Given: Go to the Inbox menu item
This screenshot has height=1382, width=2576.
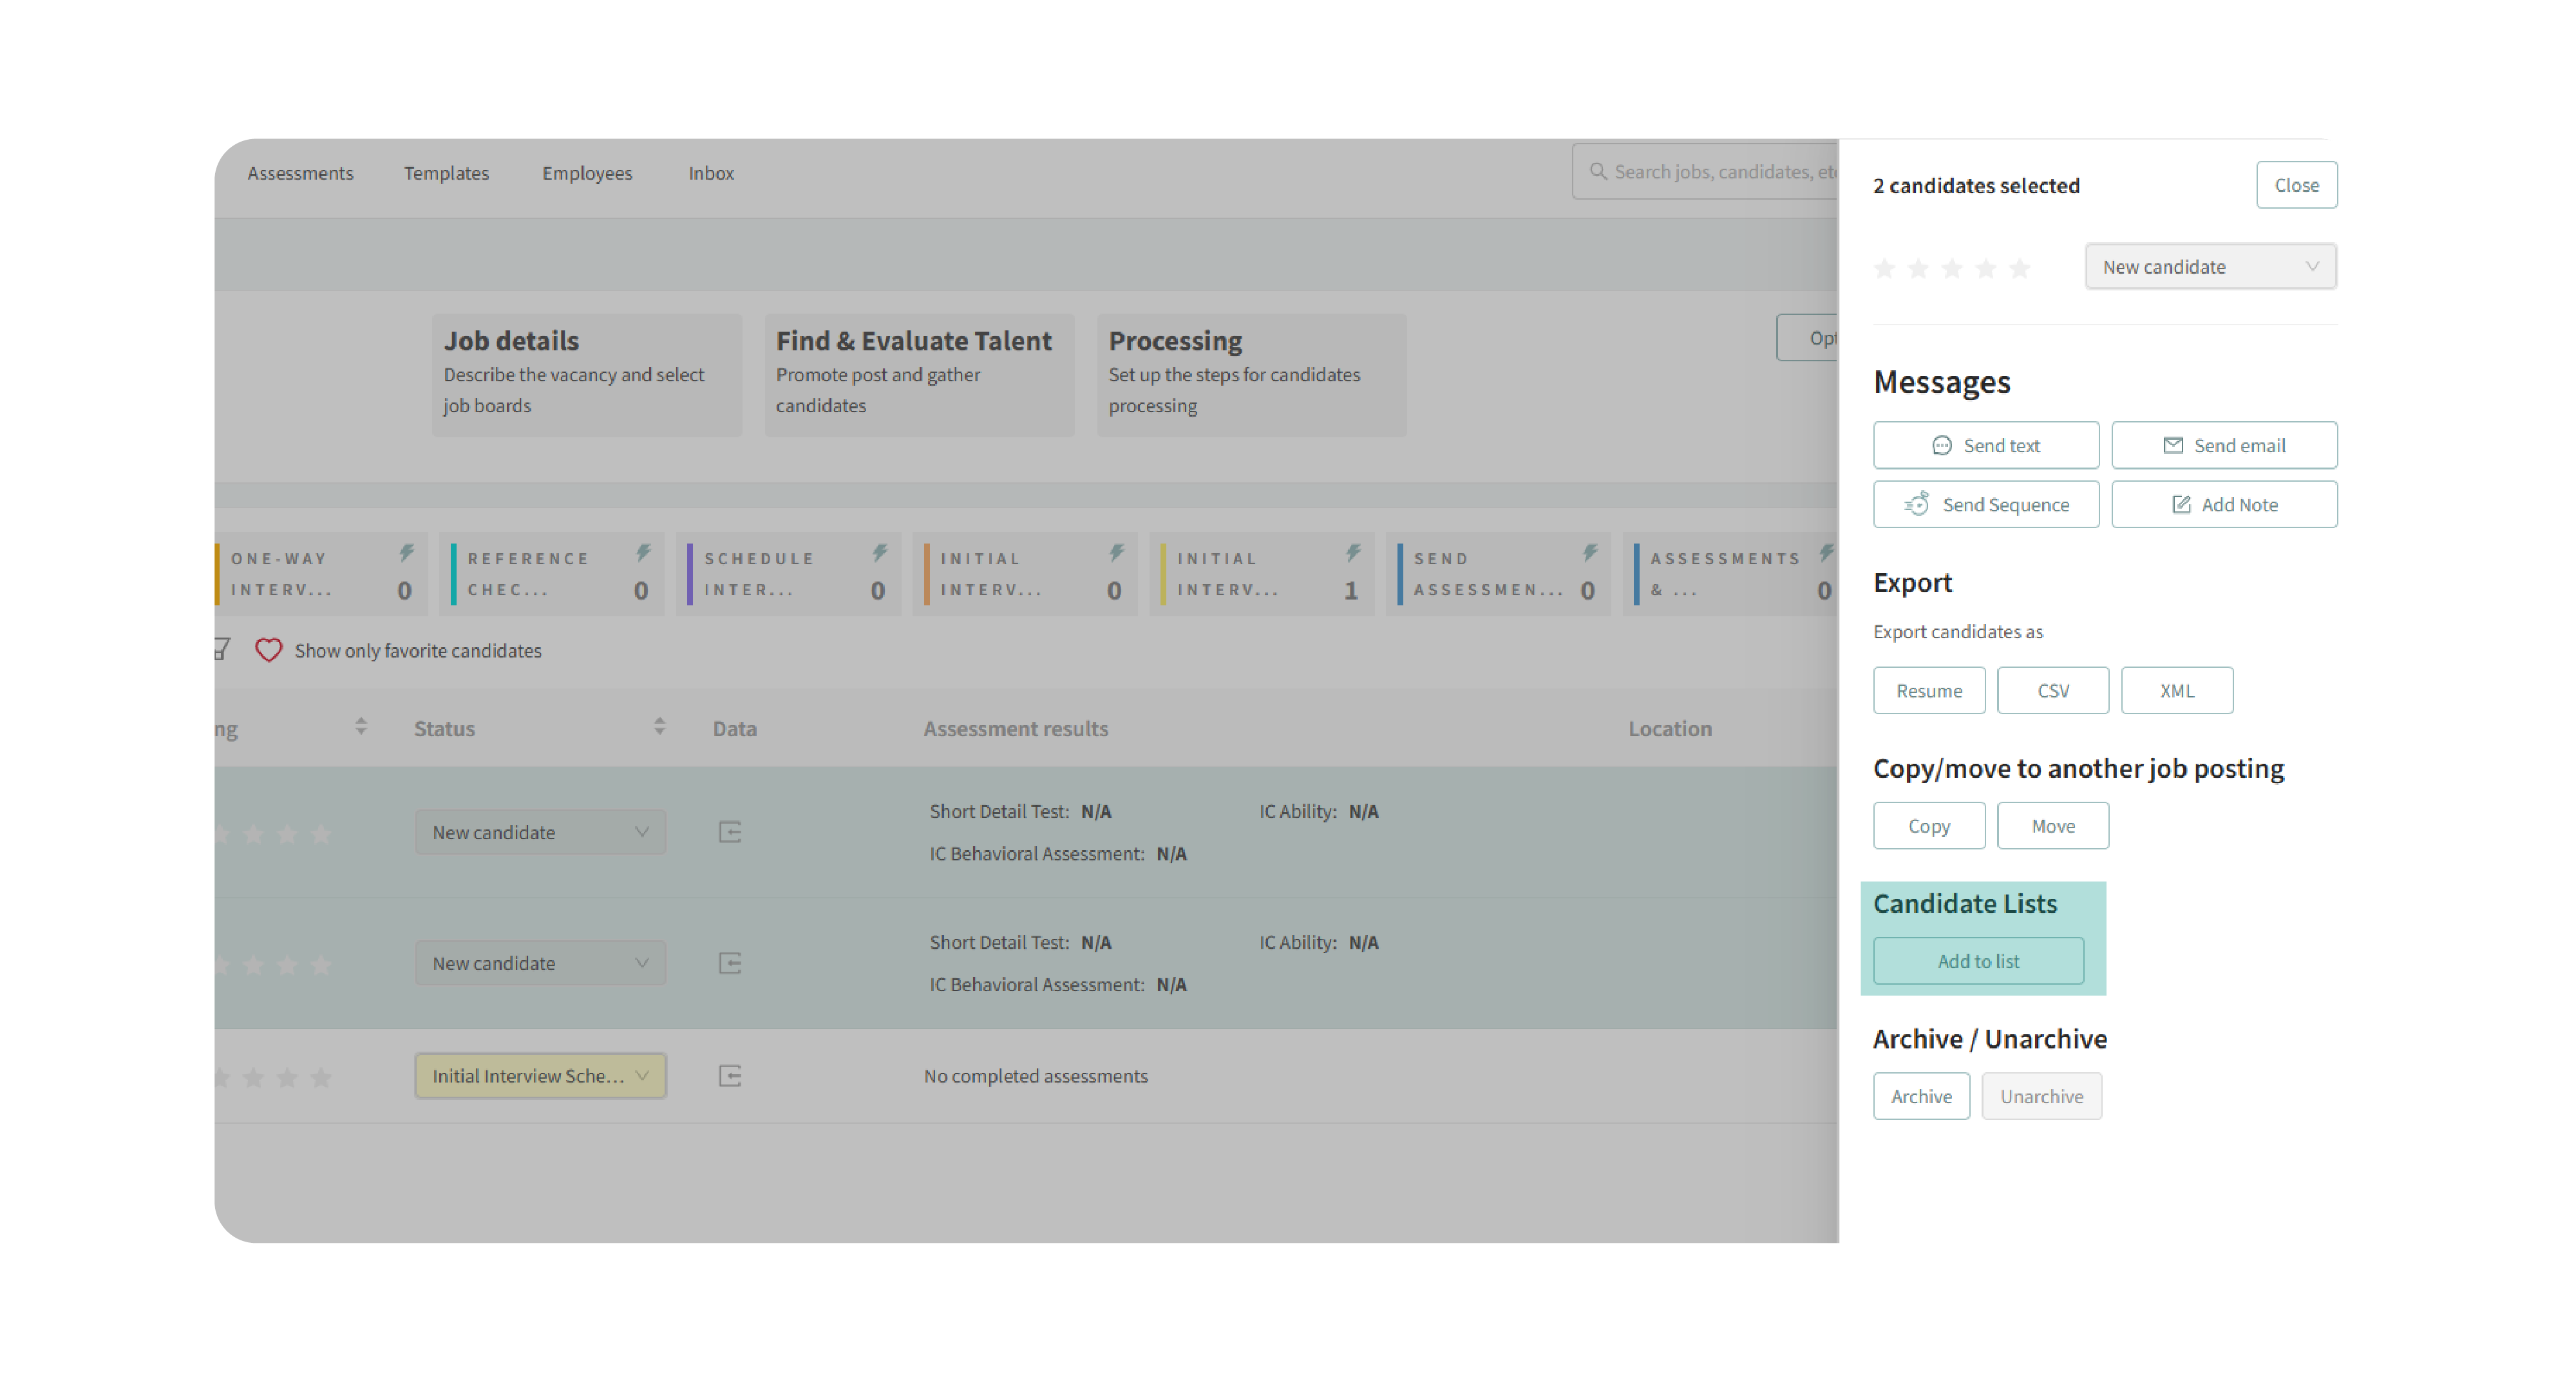Looking at the screenshot, I should [711, 173].
